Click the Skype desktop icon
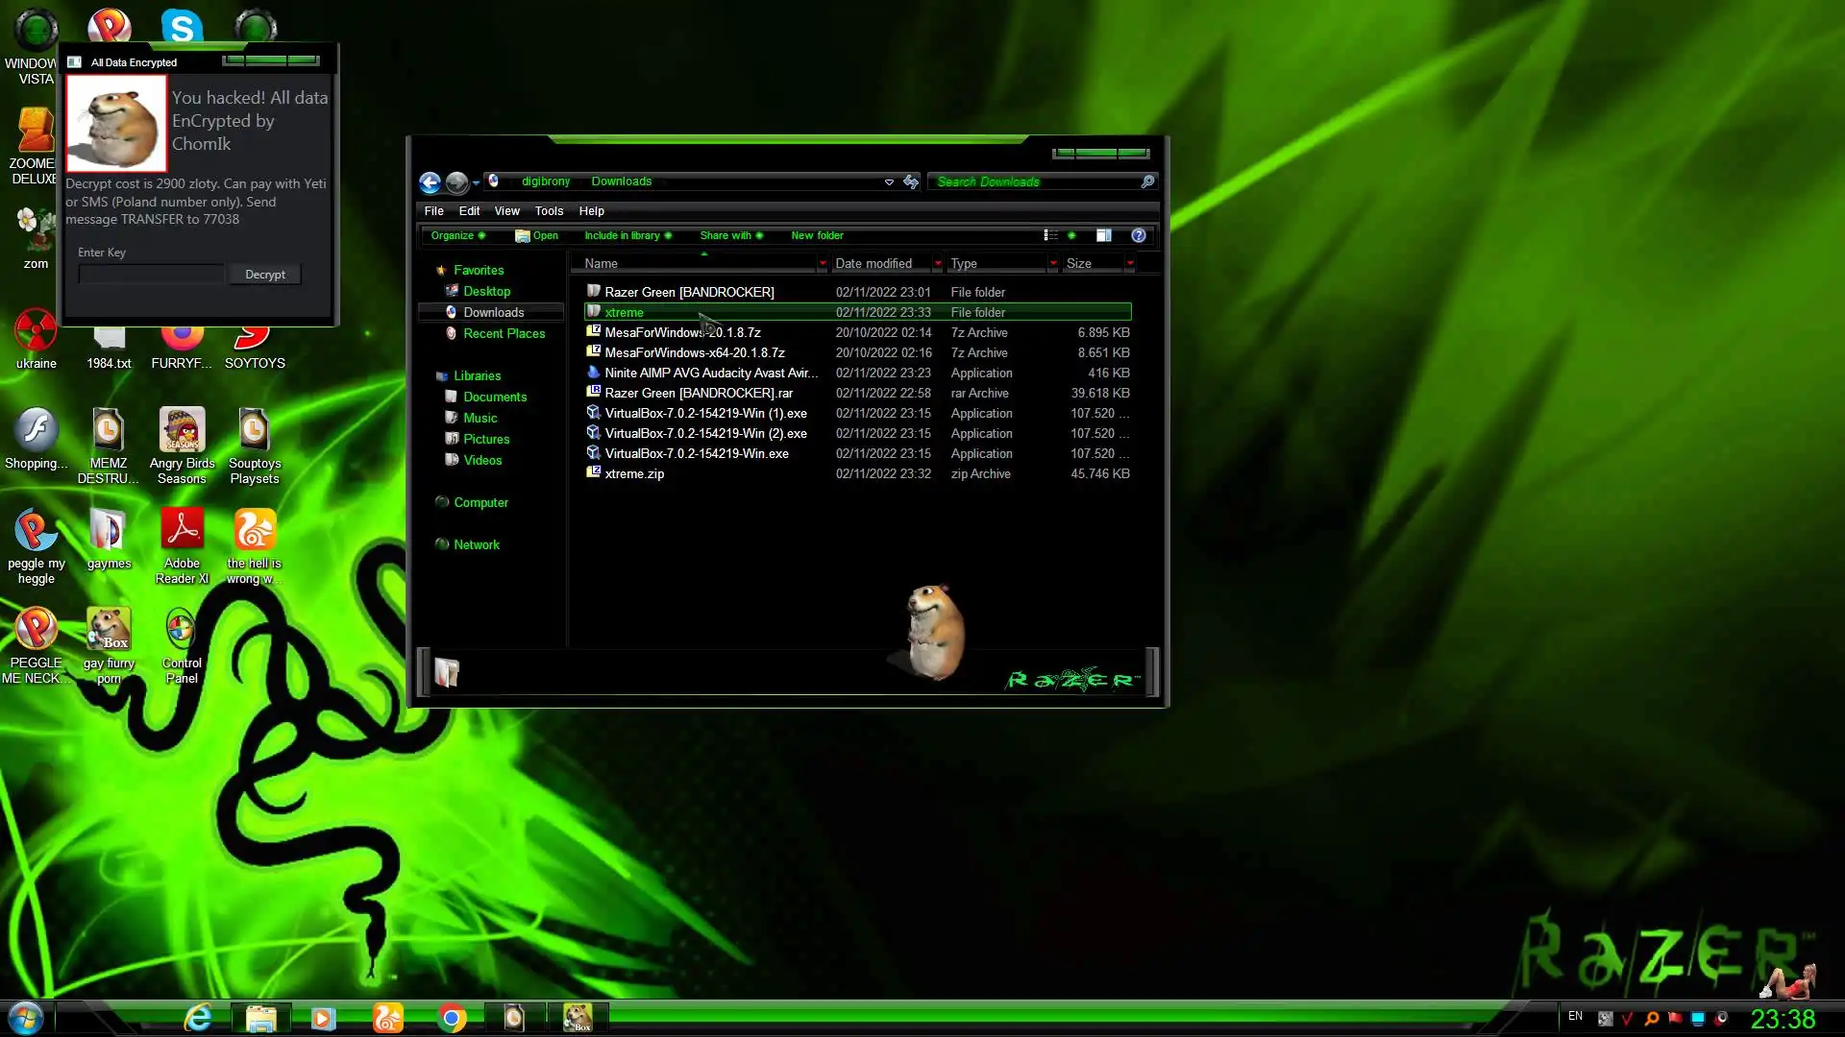1845x1037 pixels. (x=182, y=27)
